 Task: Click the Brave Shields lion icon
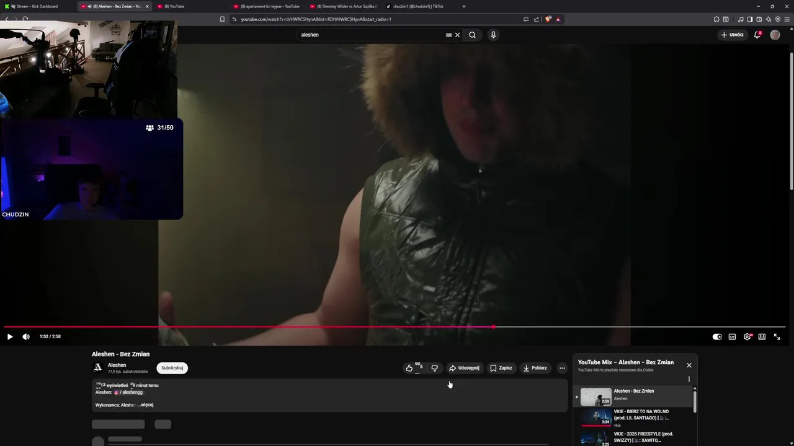tap(548, 19)
